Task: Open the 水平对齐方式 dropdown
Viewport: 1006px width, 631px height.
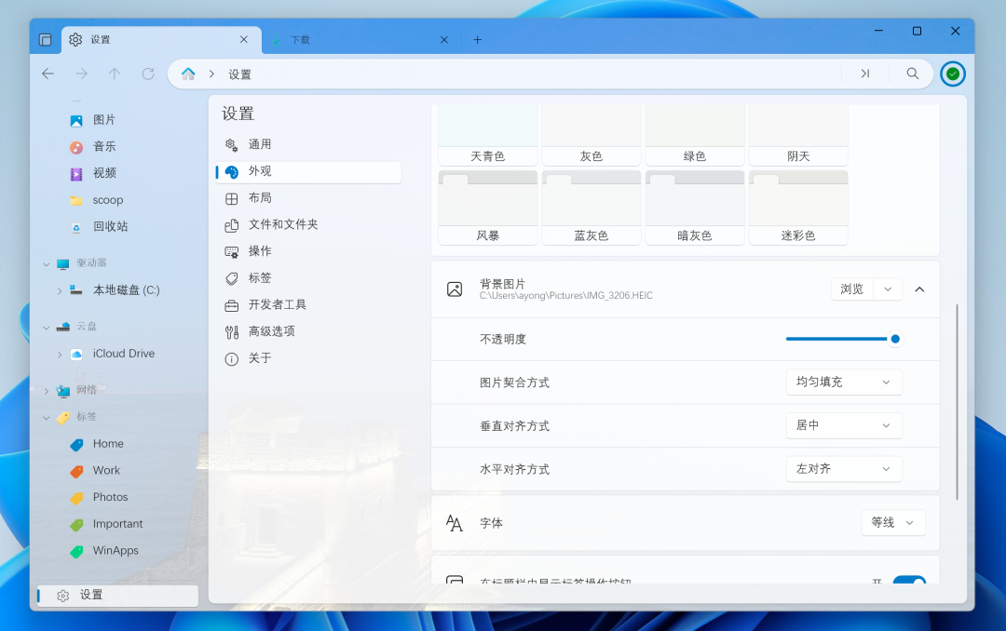Action: (x=844, y=469)
